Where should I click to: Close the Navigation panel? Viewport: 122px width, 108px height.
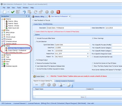click(29, 16)
